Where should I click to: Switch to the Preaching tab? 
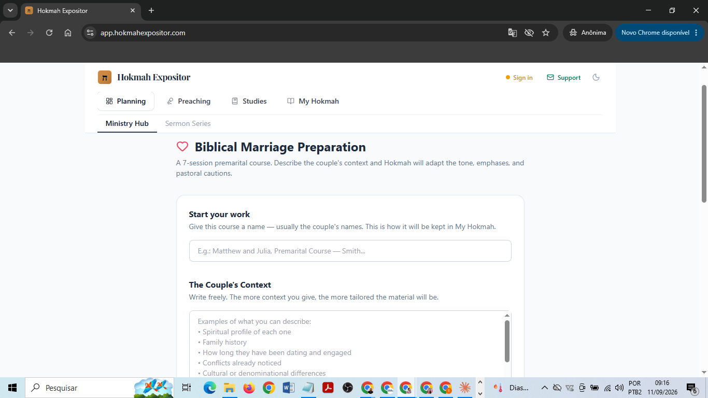189,101
